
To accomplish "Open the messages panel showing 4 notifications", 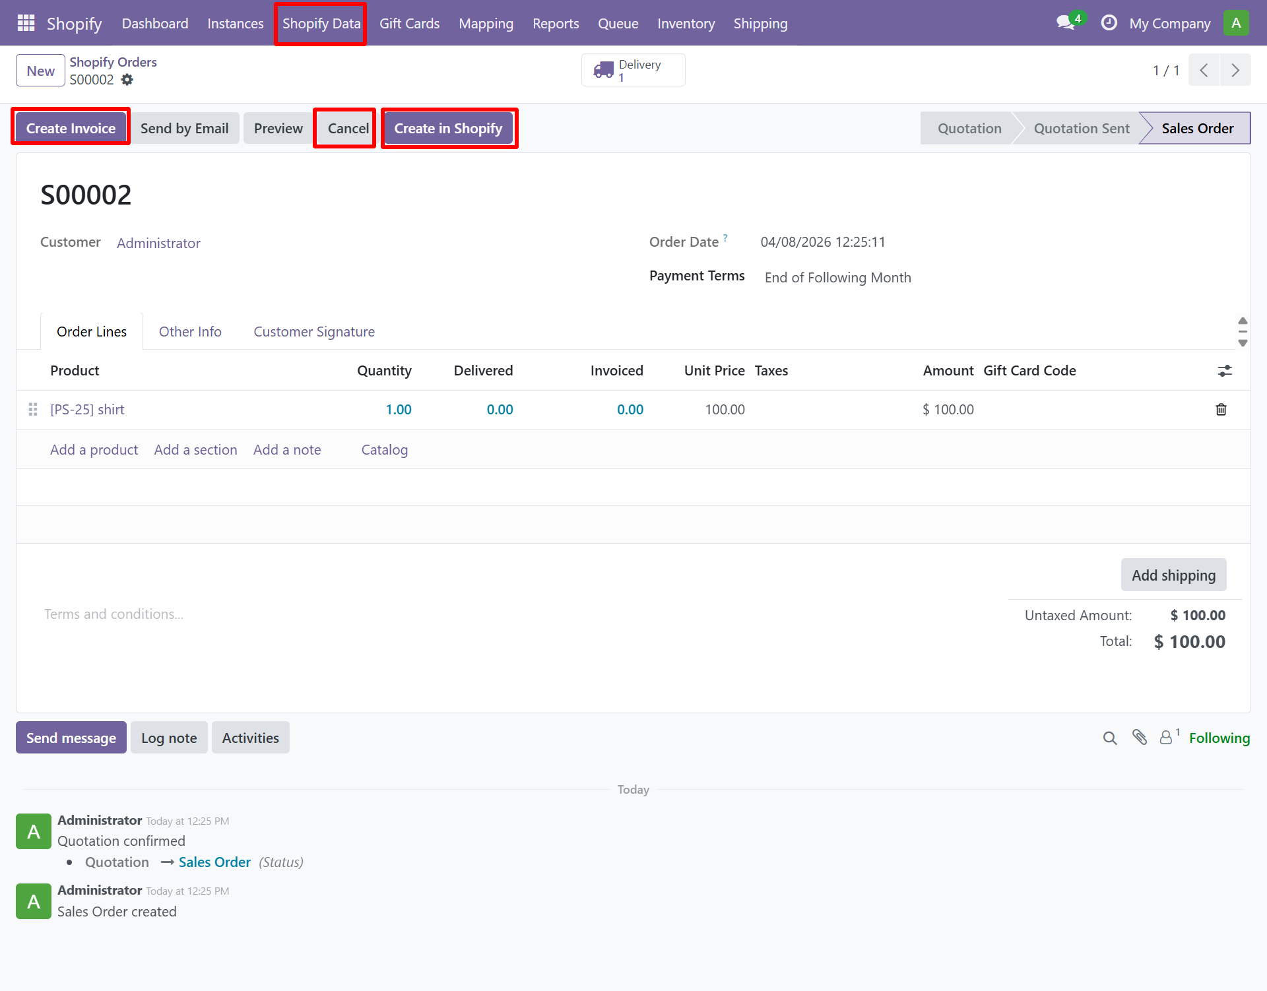I will 1065,22.
